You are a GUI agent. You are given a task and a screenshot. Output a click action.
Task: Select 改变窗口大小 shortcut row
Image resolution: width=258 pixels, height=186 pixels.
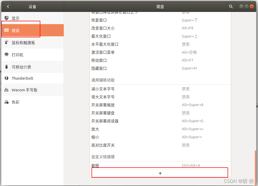[x=160, y=28]
